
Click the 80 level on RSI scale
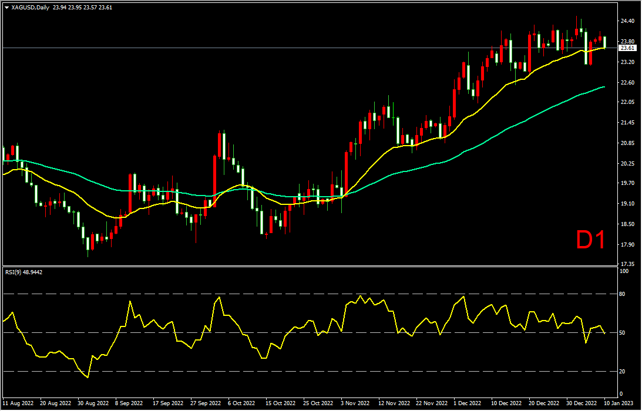click(x=623, y=294)
